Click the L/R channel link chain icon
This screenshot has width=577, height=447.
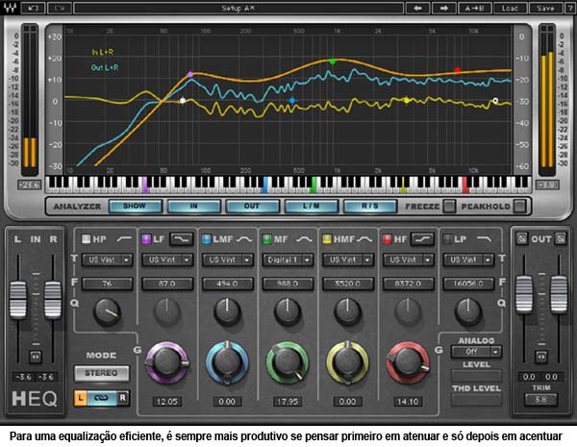pyautogui.click(x=102, y=398)
